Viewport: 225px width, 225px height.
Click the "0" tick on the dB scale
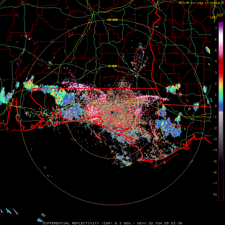[216, 106]
